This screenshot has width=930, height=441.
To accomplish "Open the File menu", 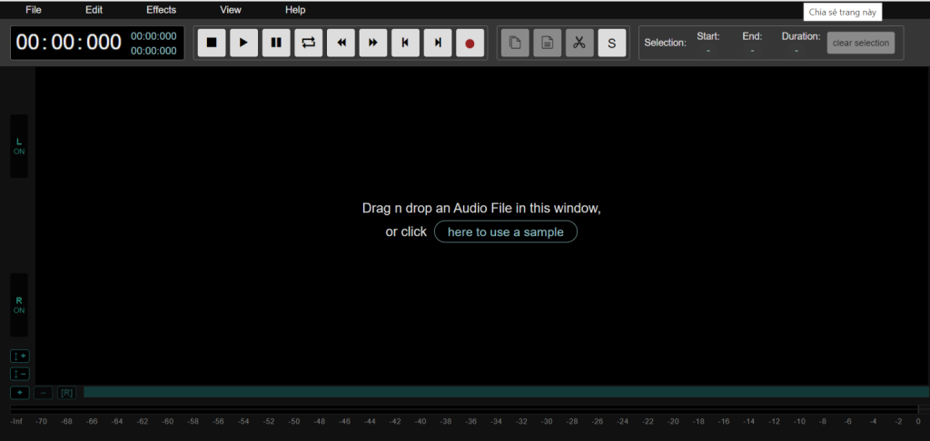I will point(34,10).
